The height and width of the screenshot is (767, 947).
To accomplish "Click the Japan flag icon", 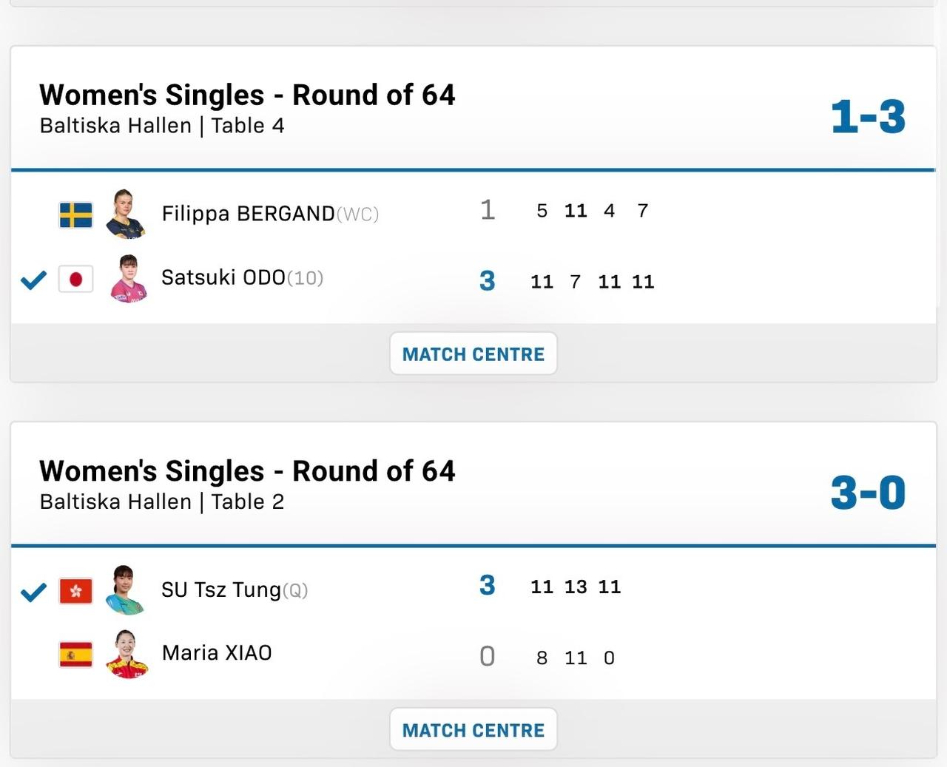I will 75,279.
